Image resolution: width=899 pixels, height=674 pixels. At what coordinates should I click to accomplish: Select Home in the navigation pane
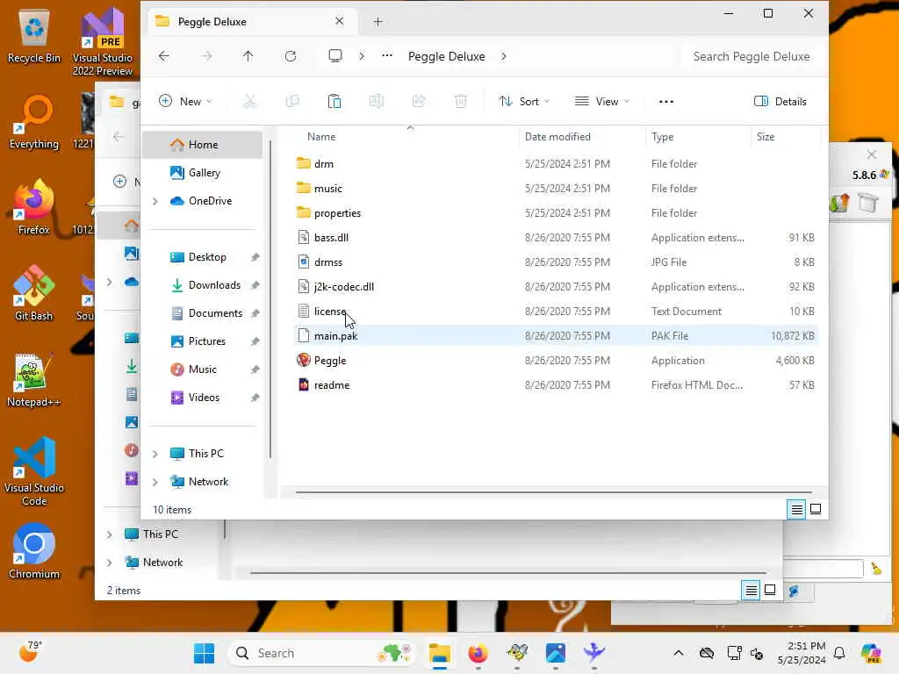(x=202, y=145)
